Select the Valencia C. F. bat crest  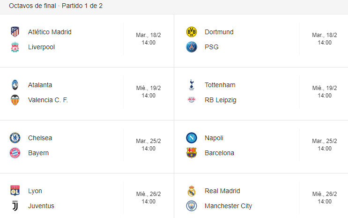15,100
